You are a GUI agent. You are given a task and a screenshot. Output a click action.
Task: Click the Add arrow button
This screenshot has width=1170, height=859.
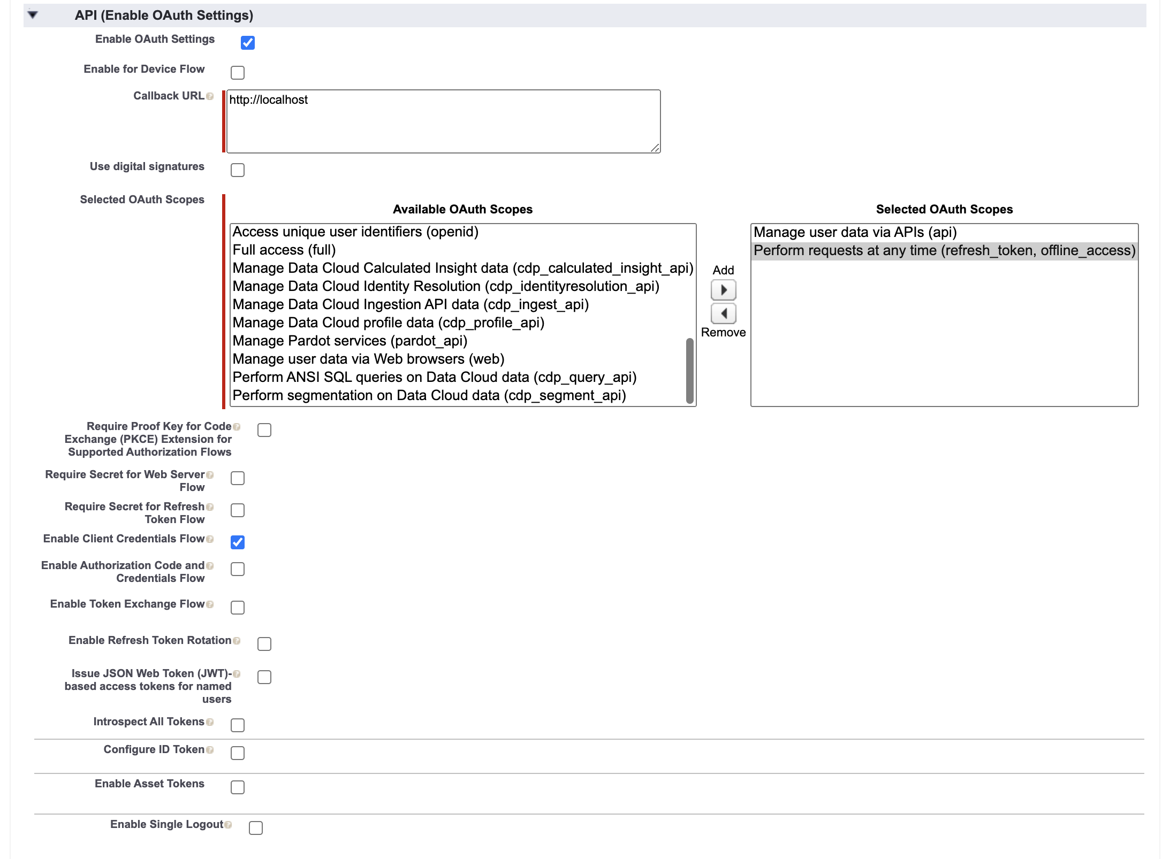click(723, 290)
